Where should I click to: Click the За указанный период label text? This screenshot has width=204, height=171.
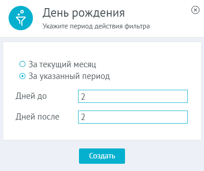[69, 76]
